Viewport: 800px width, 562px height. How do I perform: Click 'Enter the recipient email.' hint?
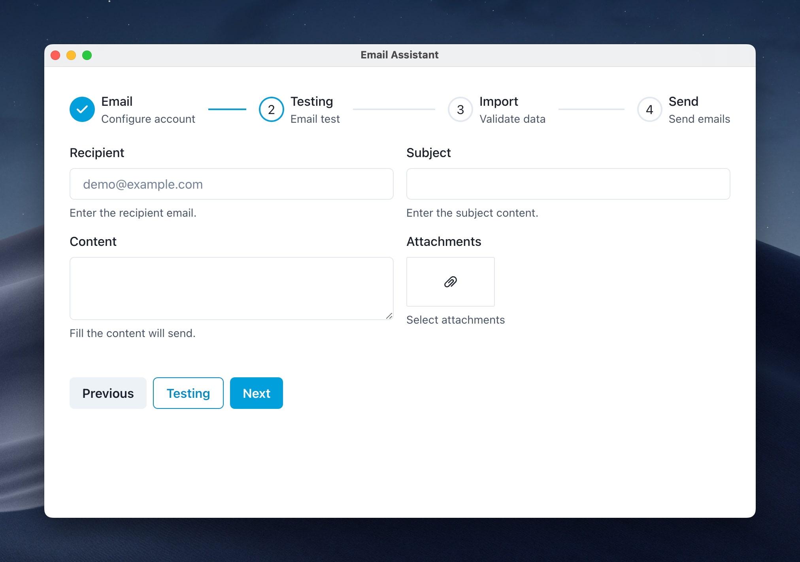click(x=133, y=213)
